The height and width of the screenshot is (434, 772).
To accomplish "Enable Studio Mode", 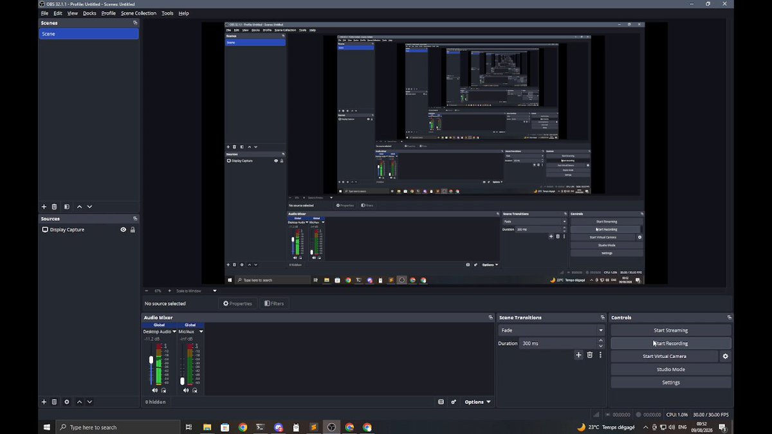I will 670,370.
